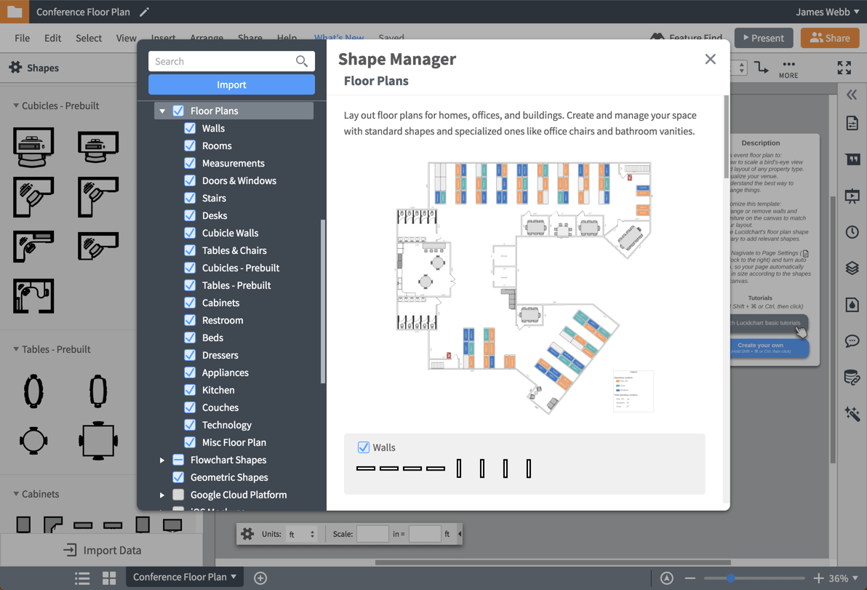867x590 pixels.
Task: Click the floor plan preview image
Action: coord(524,287)
